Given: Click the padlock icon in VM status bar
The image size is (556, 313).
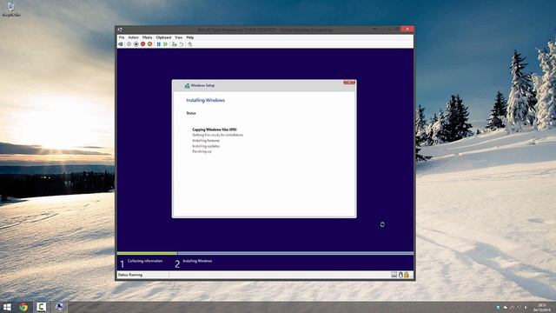Looking at the screenshot, I should pos(407,275).
